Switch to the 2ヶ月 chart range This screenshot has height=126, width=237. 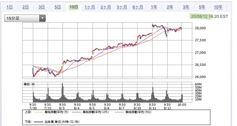(106, 7)
